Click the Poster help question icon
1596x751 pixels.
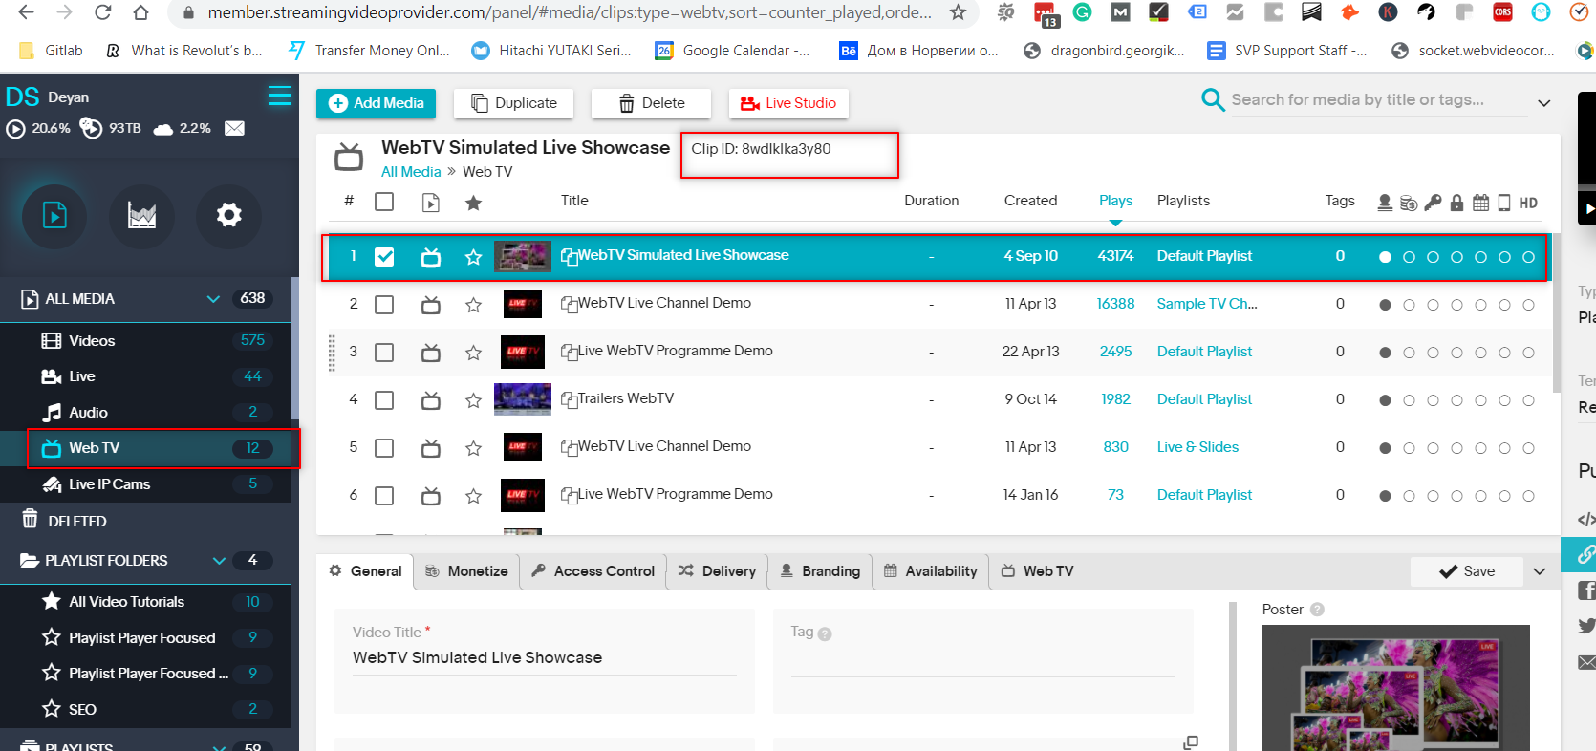point(1317,610)
